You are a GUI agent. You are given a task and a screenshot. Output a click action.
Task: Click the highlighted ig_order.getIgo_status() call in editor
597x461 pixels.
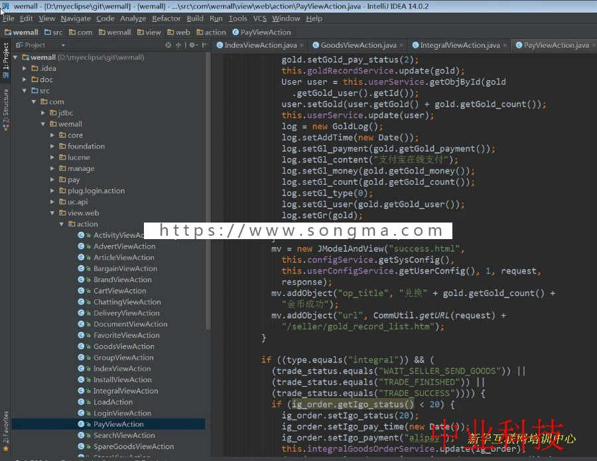tap(353, 405)
